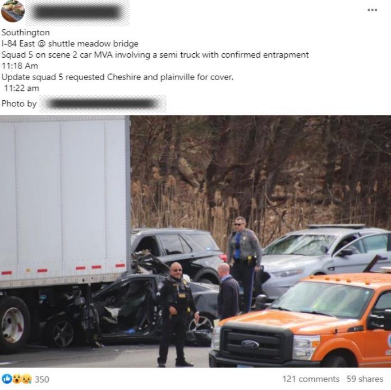The width and height of the screenshot is (391, 390).
Task: Click the Sad reaction emoji
Action: [x=26, y=379]
